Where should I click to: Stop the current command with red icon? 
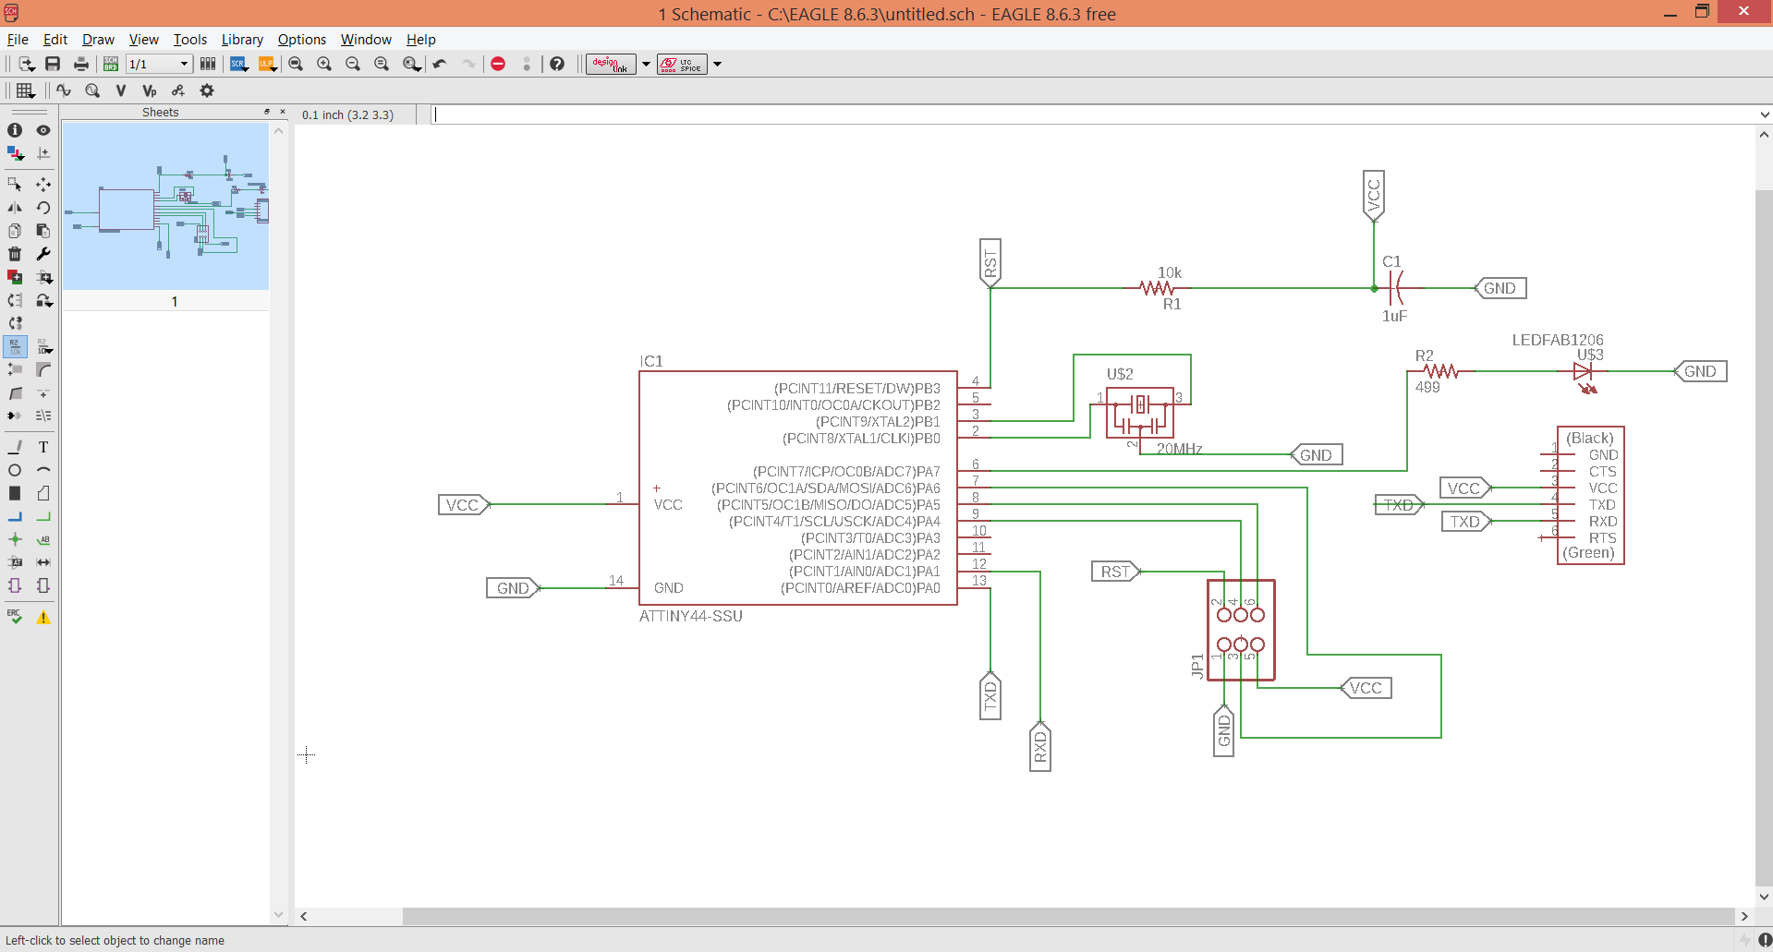pyautogui.click(x=498, y=64)
